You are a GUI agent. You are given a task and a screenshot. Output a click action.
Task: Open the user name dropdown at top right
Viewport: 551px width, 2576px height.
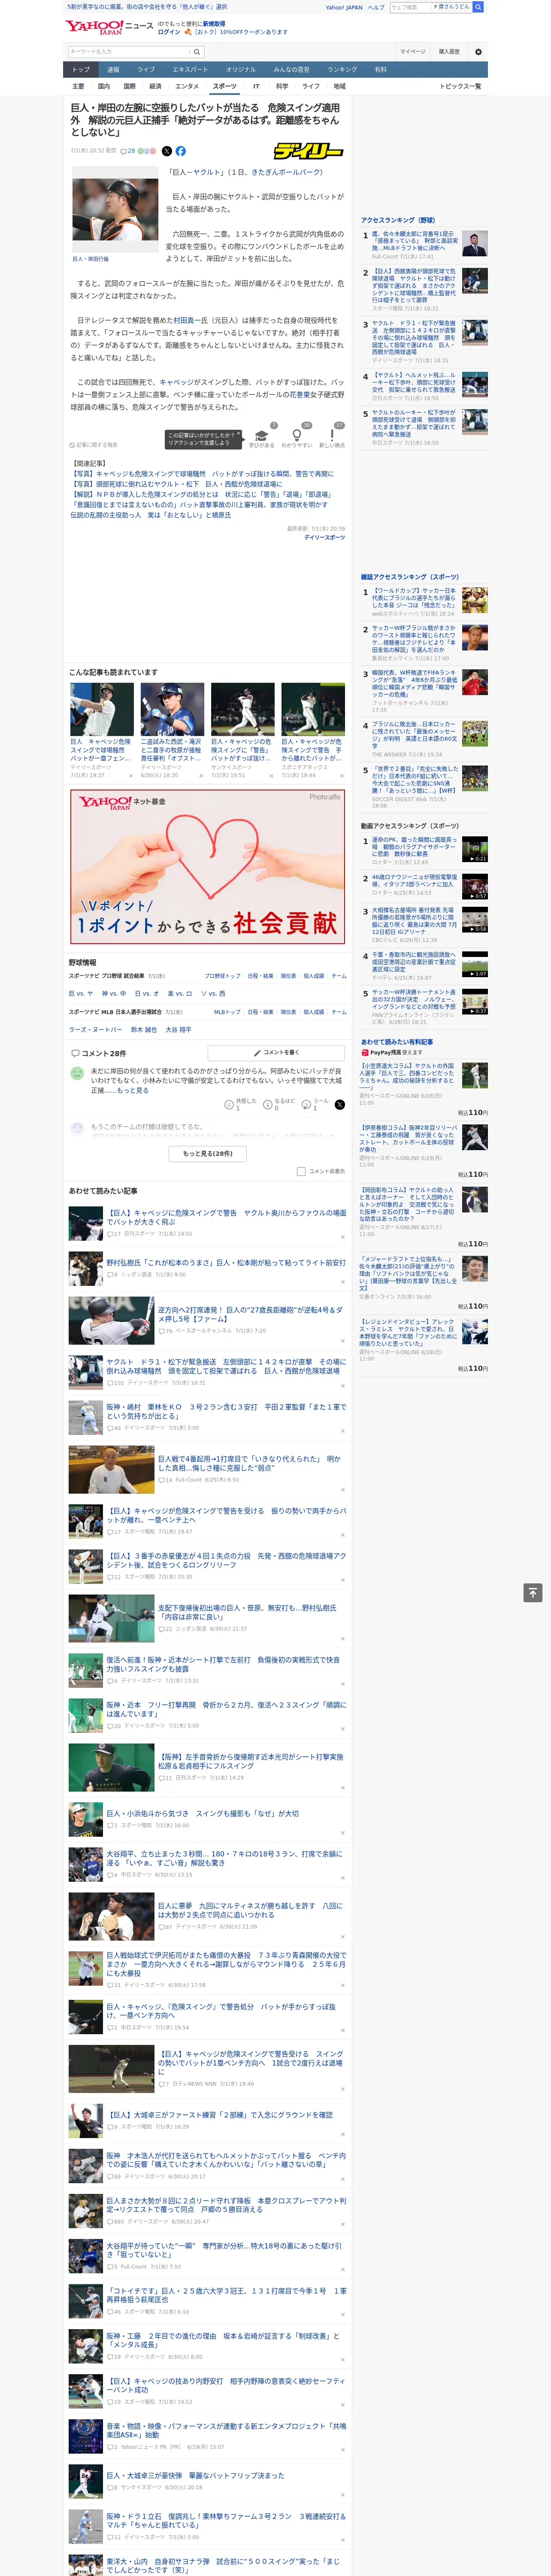451,7
